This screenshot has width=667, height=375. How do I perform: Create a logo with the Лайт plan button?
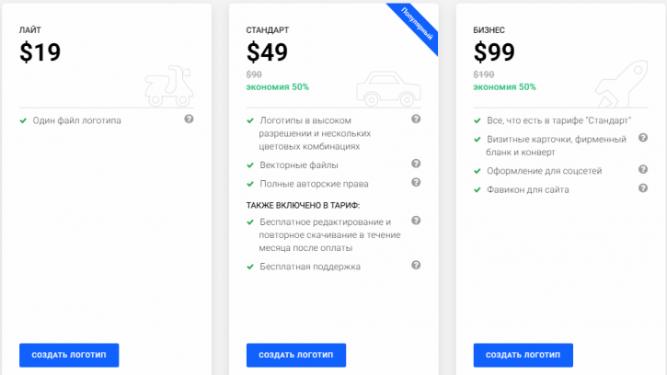69,355
